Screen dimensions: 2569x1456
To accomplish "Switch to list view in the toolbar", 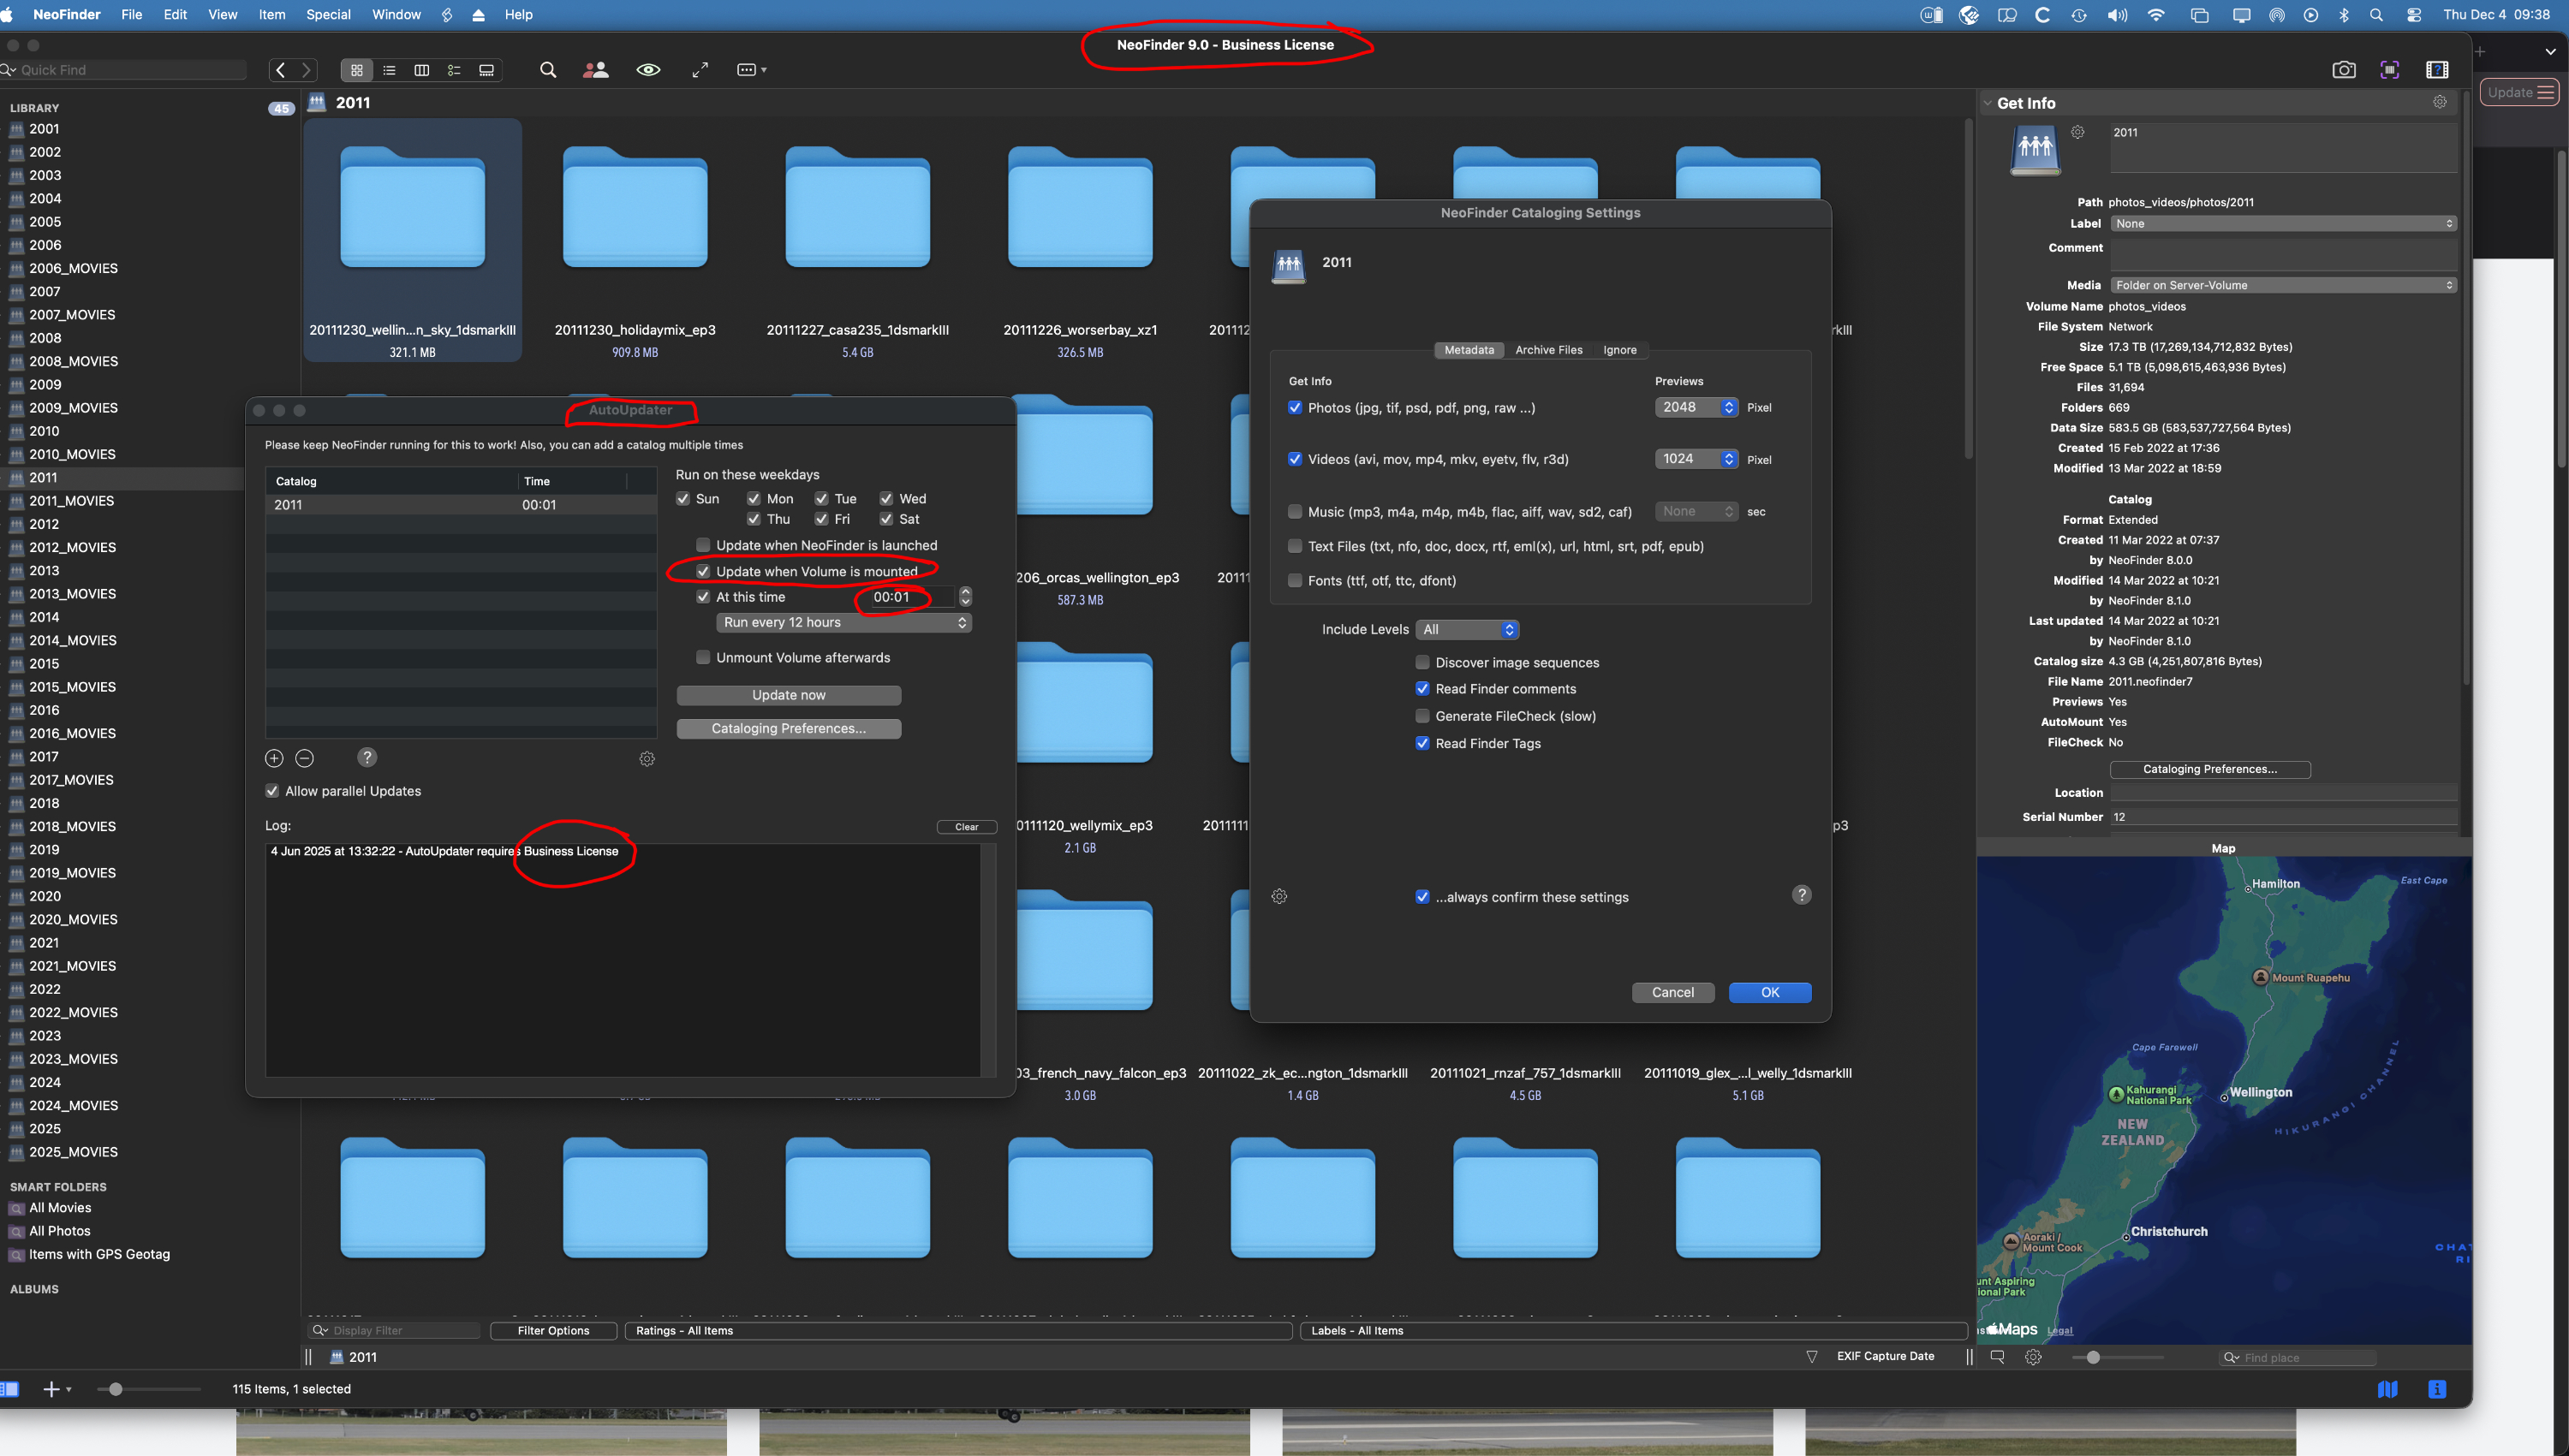I will point(389,70).
